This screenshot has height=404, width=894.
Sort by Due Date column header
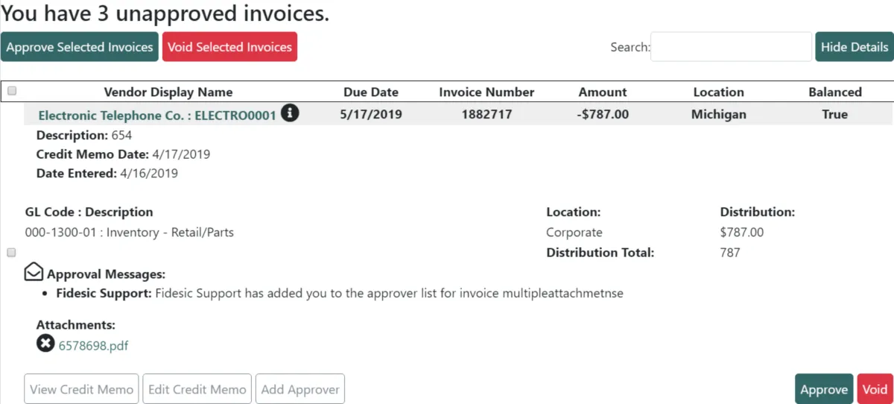[x=370, y=92]
